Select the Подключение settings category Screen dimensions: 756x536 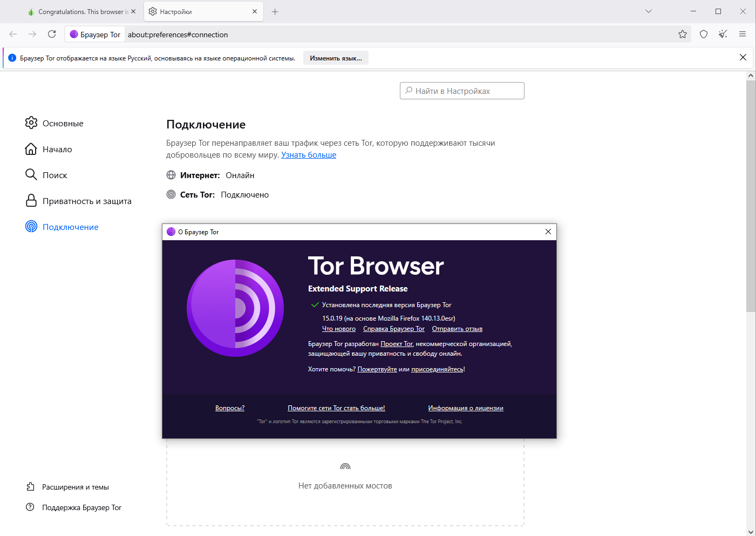tap(62, 227)
